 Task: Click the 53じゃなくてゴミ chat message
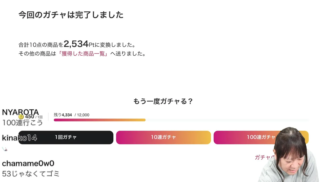pyautogui.click(x=31, y=174)
